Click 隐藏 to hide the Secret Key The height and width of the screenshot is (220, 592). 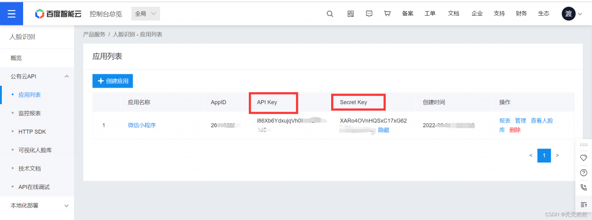click(x=383, y=130)
